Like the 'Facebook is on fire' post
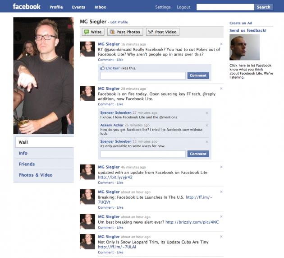The height and width of the screenshot is (258, 284). 120,104
